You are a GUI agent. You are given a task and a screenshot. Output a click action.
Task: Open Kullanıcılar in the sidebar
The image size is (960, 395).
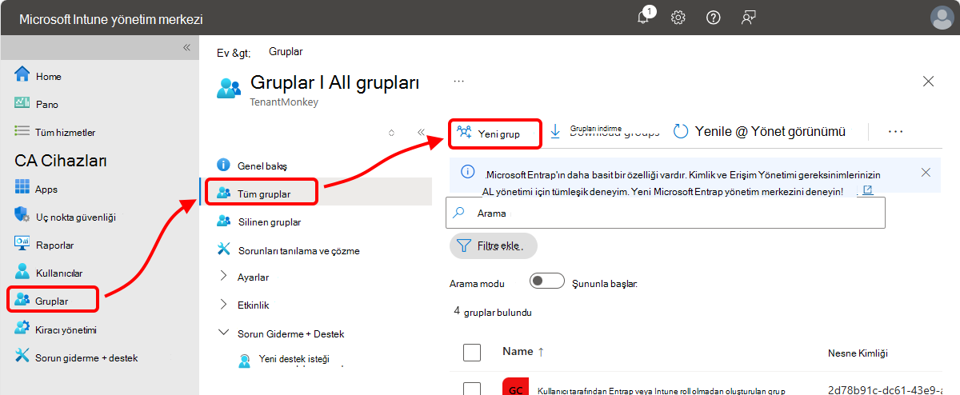point(58,273)
